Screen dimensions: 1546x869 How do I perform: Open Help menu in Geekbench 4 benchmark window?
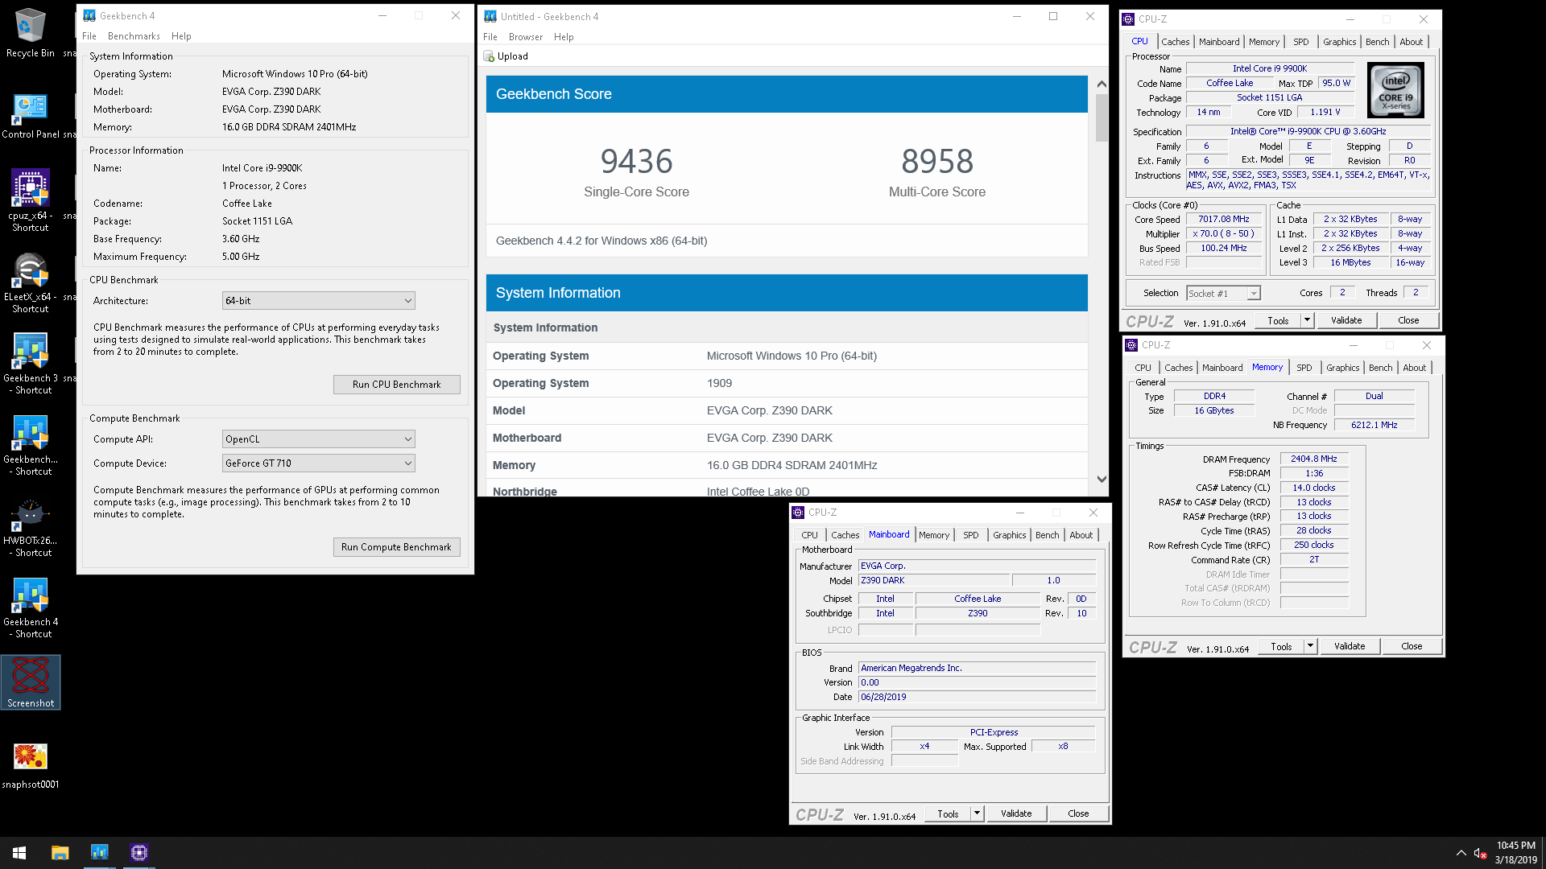coord(181,36)
